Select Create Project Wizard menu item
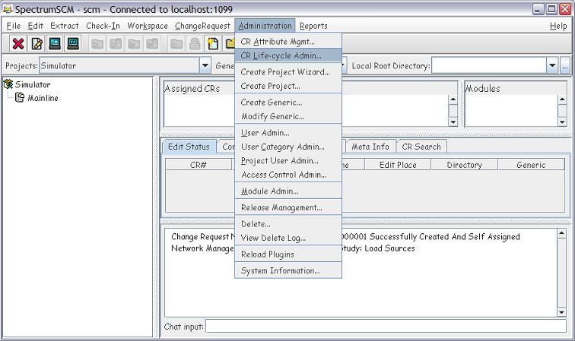Viewport: 575px width, 341px height. pos(288,72)
